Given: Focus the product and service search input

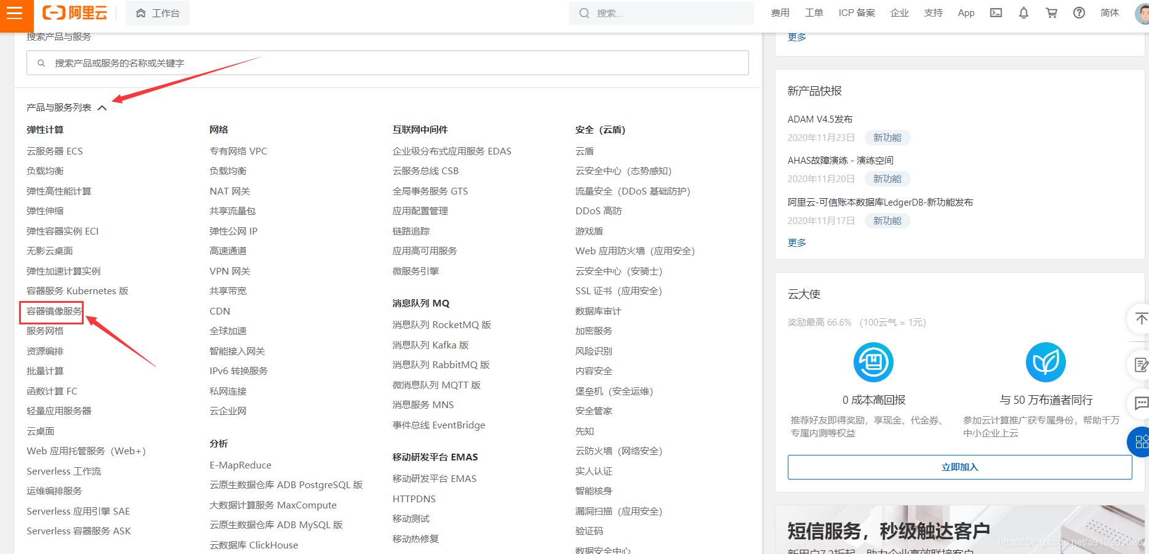Looking at the screenshot, I should (388, 63).
